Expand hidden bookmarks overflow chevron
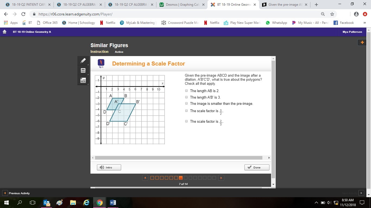This screenshot has height=208, width=371. point(364,23)
